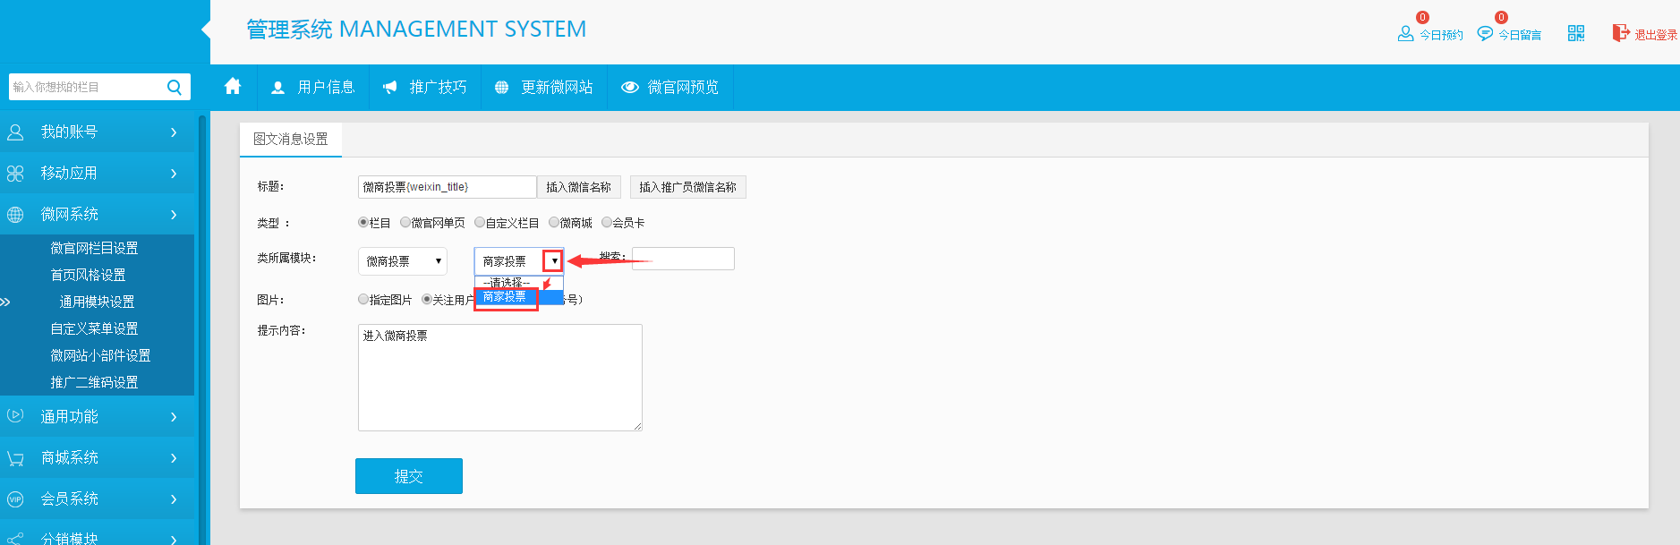Select the 微官网单页 radio button
The width and height of the screenshot is (1680, 545).
click(405, 223)
